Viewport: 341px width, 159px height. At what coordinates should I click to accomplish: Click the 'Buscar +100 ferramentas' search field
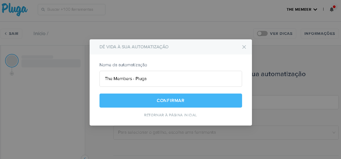[x=72, y=10]
